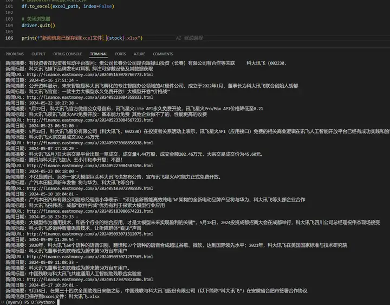The image size is (390, 305).
Task: Click summary line starting '科大讯飞5月7日大宗交易平台'
Action: 134,154
